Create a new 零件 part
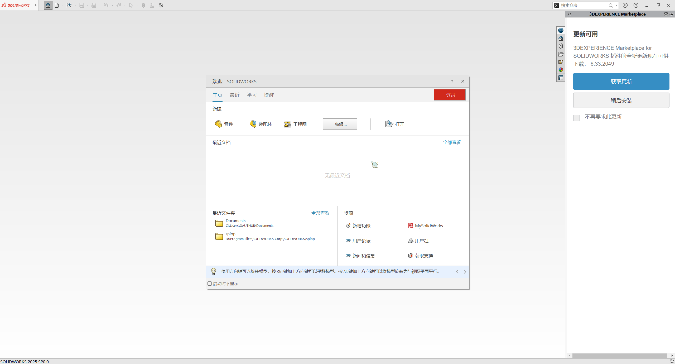 pyautogui.click(x=224, y=124)
